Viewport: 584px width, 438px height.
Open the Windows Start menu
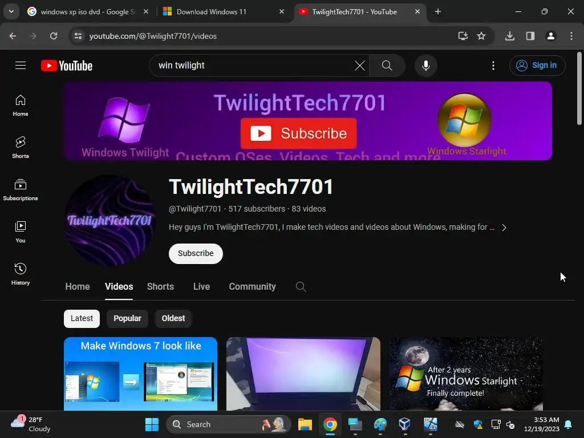(152, 424)
